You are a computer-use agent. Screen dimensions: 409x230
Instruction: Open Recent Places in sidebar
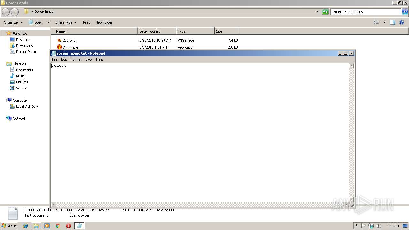click(27, 52)
